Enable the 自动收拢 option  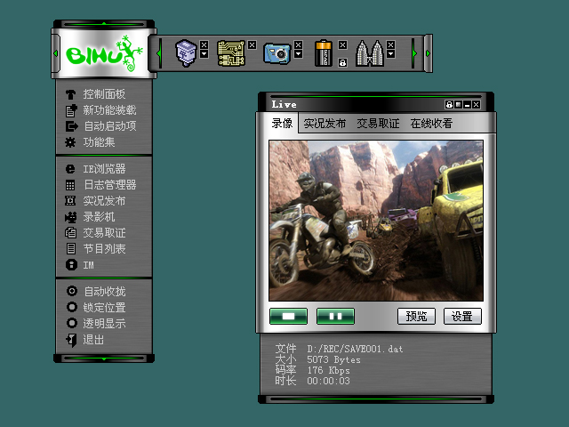click(x=72, y=291)
